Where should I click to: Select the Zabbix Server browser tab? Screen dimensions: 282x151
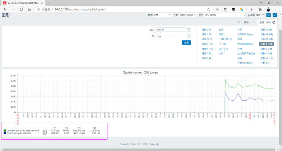pos(24,3)
